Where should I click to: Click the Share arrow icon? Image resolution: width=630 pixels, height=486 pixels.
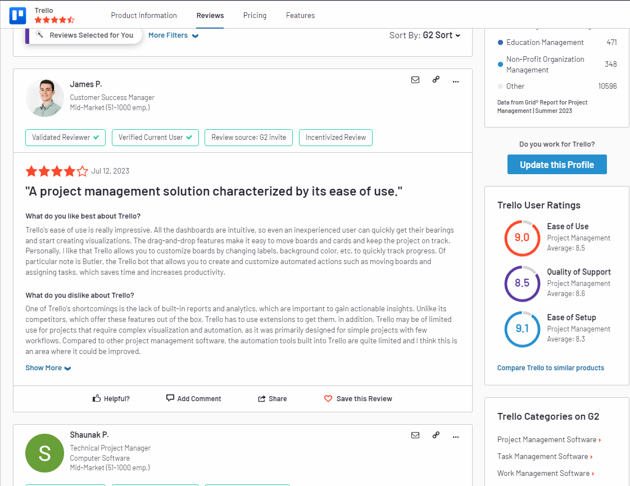pos(261,398)
